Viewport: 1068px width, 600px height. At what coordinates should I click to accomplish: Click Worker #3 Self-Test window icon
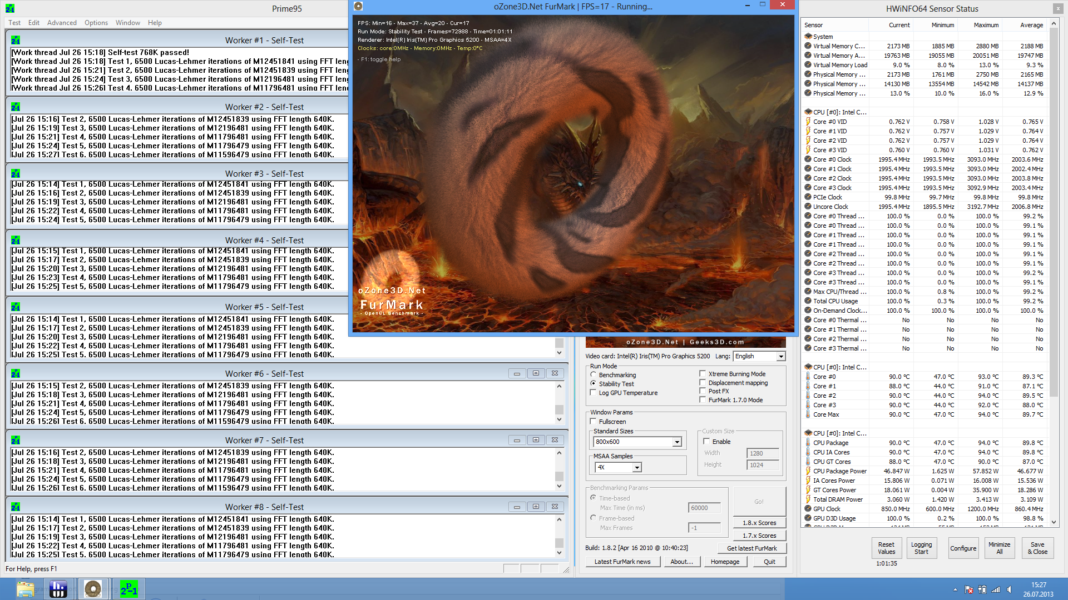tap(16, 173)
